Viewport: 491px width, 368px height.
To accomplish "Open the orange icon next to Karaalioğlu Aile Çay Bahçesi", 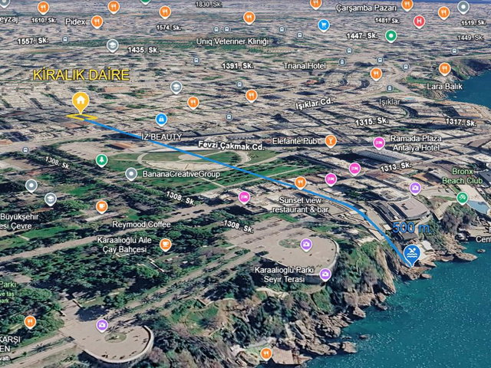I will tap(166, 245).
